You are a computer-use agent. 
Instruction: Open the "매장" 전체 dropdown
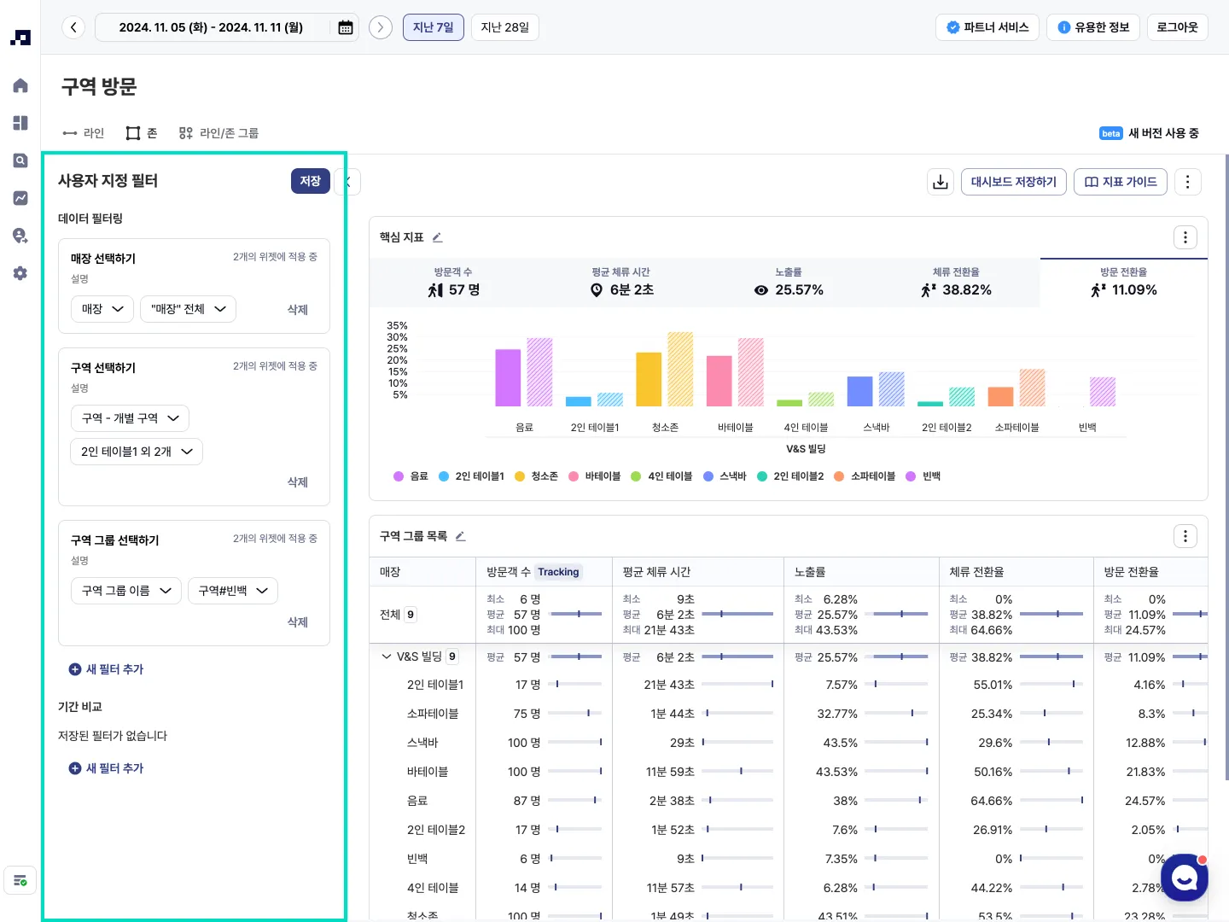188,309
